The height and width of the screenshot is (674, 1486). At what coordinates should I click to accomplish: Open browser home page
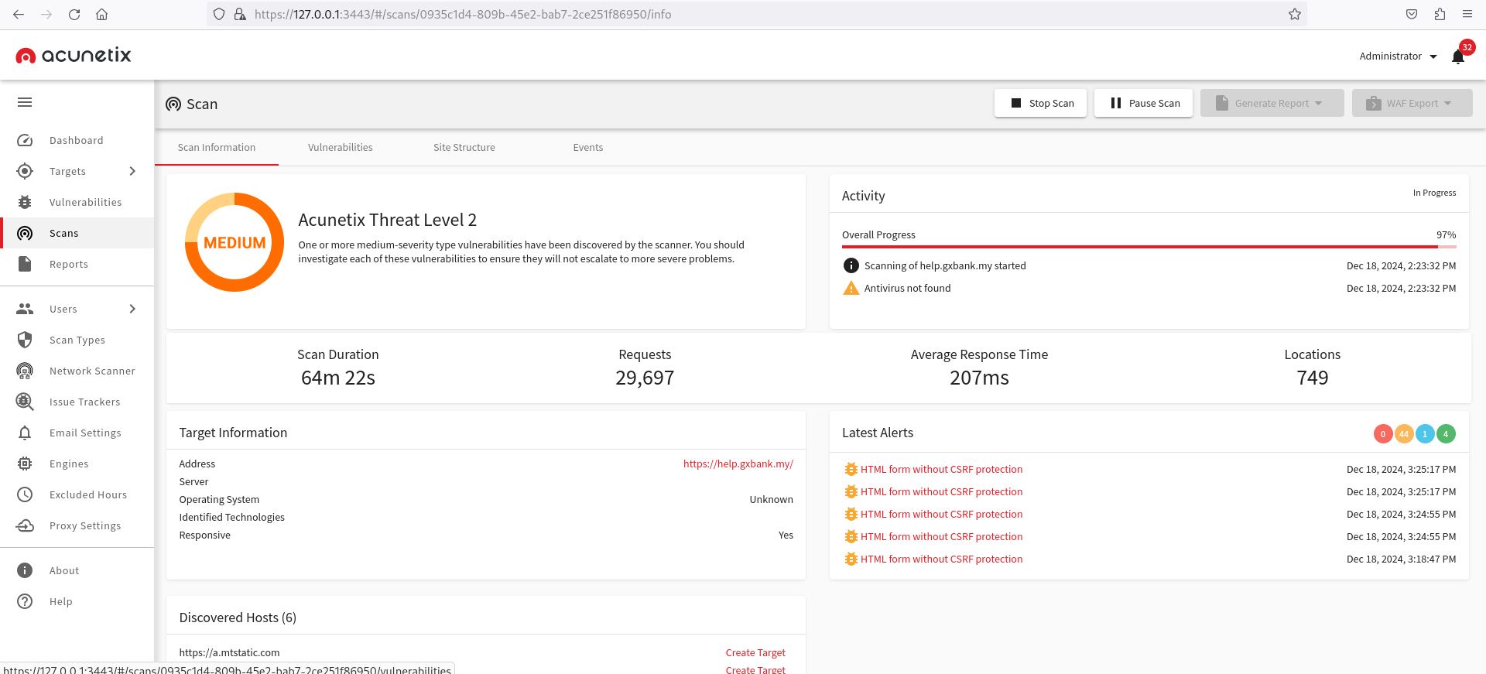(101, 14)
